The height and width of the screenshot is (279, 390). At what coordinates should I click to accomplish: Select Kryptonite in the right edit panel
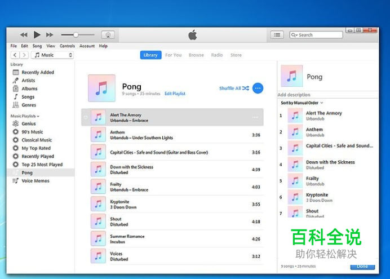(x=328, y=197)
